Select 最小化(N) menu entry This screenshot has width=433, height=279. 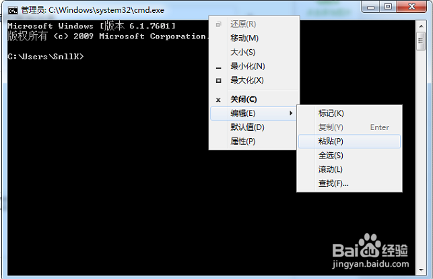253,66
